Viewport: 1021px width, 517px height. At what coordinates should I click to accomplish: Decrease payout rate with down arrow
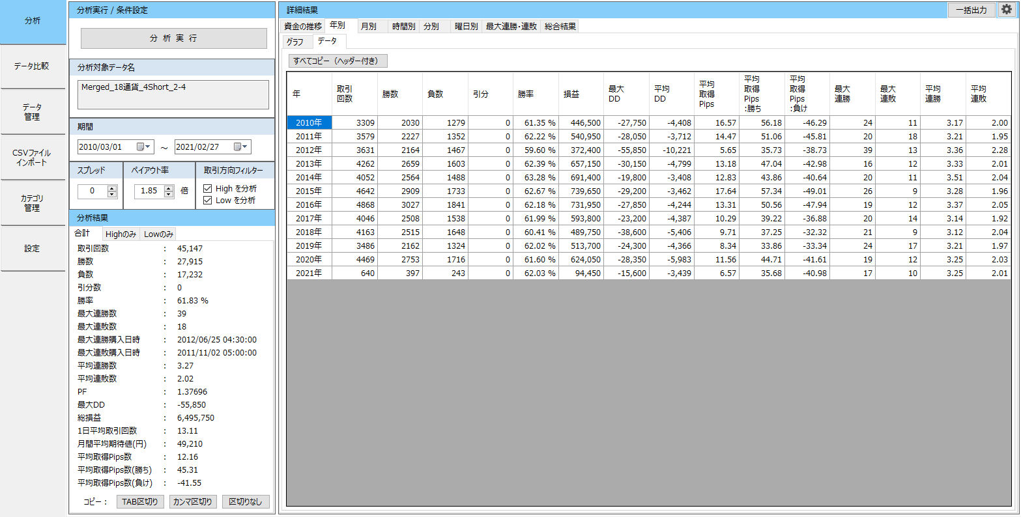(x=169, y=194)
